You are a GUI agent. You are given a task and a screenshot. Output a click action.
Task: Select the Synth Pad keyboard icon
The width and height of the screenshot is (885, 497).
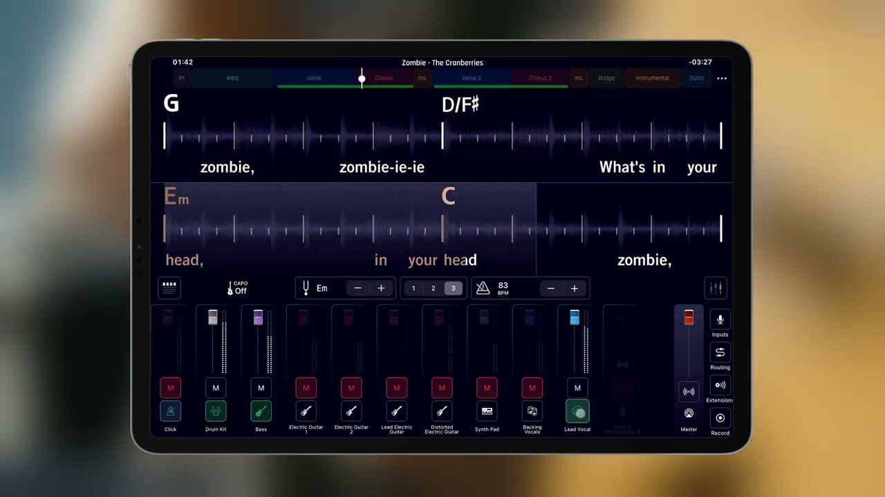(x=487, y=411)
